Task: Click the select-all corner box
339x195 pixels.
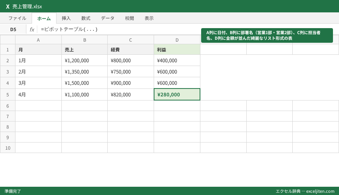Action: [x=8, y=40]
